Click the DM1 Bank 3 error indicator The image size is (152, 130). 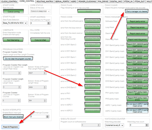[93, 45]
